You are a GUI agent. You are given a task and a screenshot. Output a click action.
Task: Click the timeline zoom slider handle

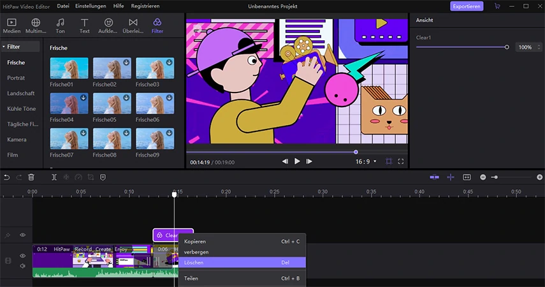(496, 177)
